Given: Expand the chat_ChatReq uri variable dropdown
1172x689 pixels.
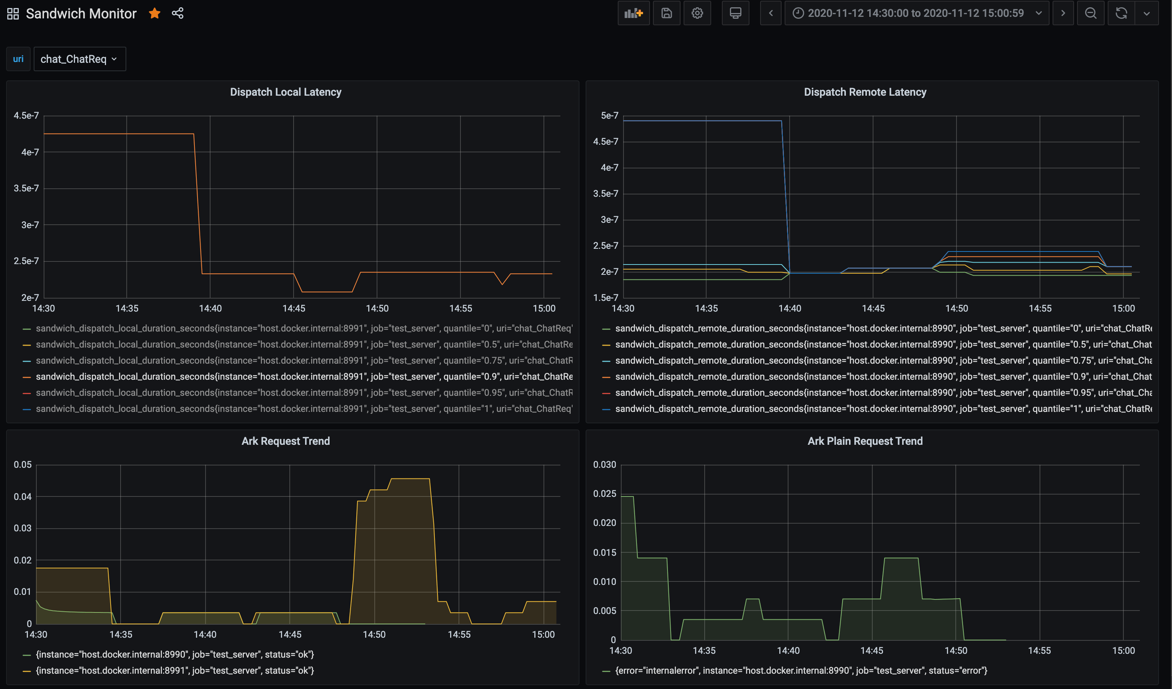Looking at the screenshot, I should 80,59.
